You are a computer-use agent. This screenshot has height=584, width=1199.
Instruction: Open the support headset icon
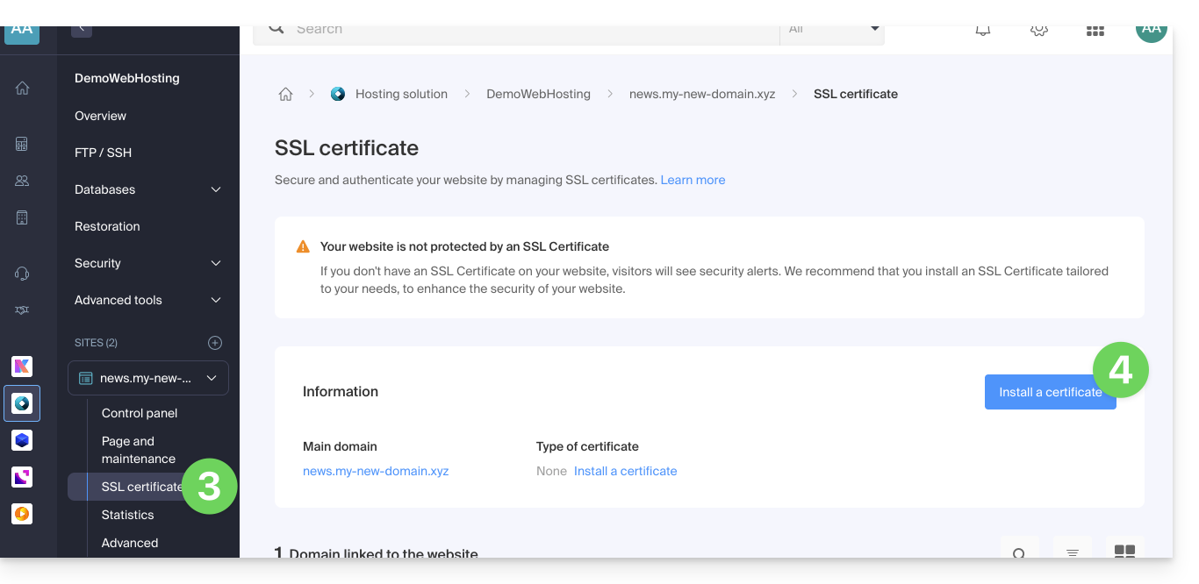22,274
